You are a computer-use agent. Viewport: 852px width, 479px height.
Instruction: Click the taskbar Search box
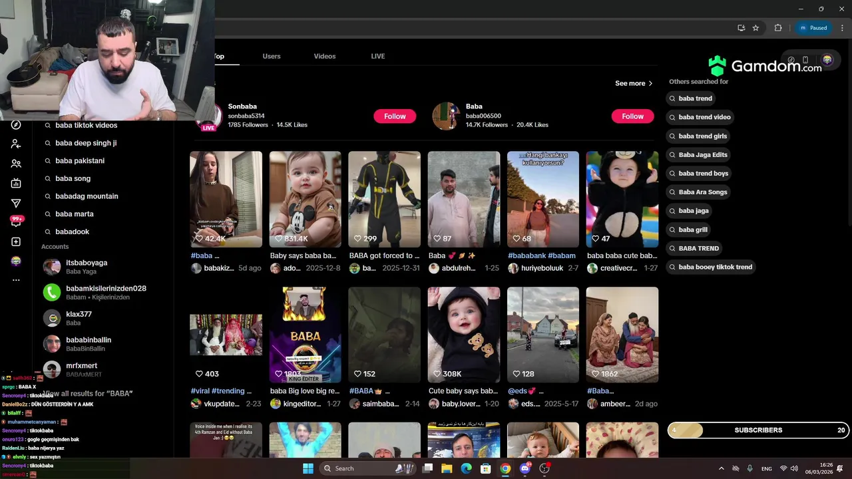click(367, 468)
